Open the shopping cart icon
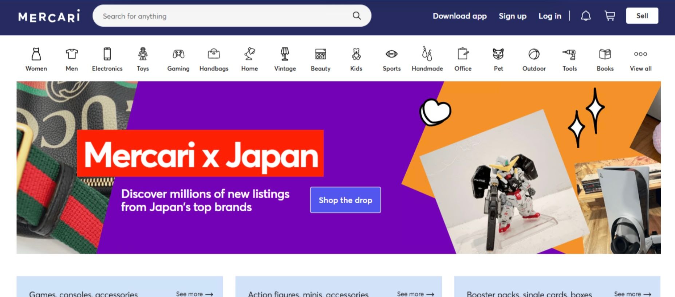 click(x=610, y=16)
